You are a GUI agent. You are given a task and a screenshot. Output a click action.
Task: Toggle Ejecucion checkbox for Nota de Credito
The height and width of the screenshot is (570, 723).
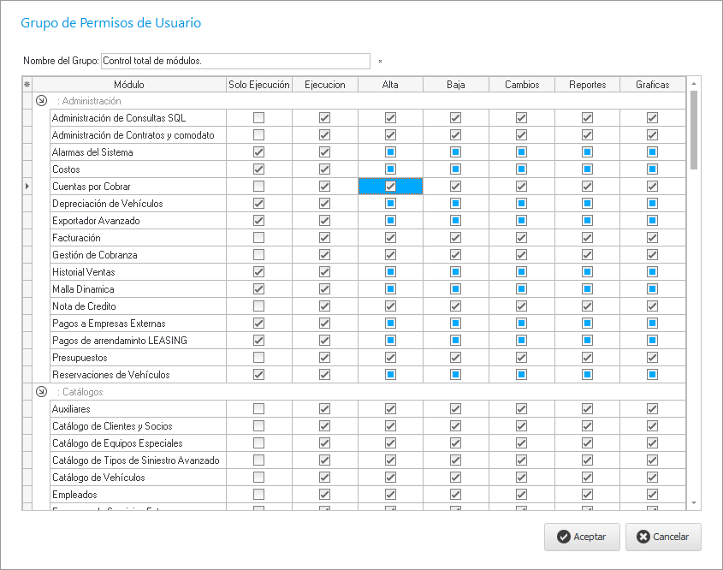pyautogui.click(x=324, y=306)
